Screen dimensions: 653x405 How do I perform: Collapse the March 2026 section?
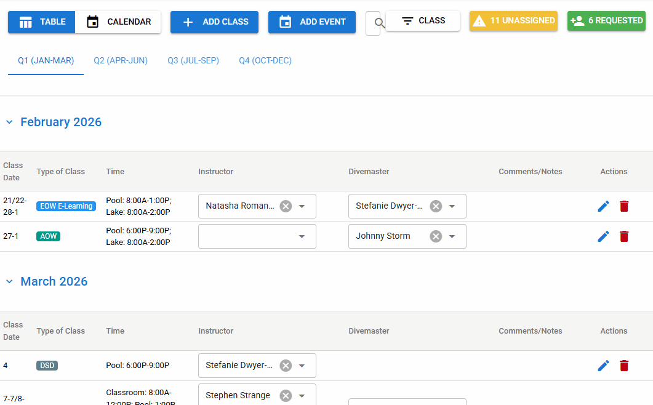pyautogui.click(x=10, y=282)
